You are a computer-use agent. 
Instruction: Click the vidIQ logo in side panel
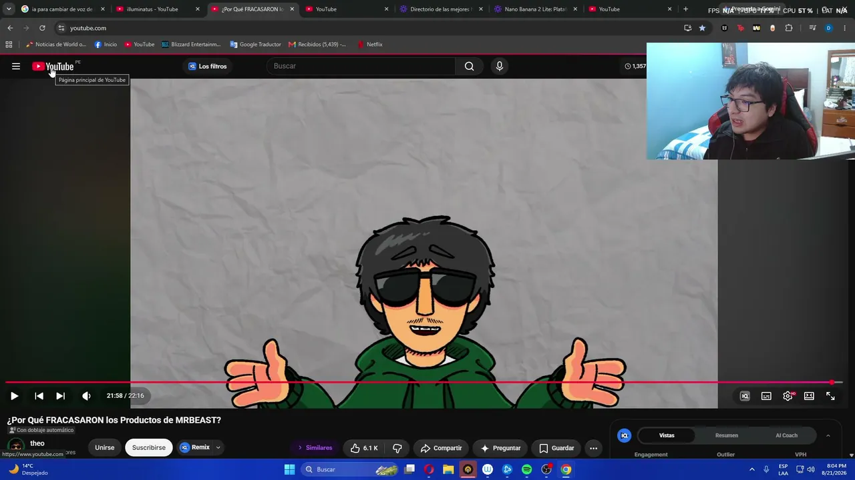625,435
